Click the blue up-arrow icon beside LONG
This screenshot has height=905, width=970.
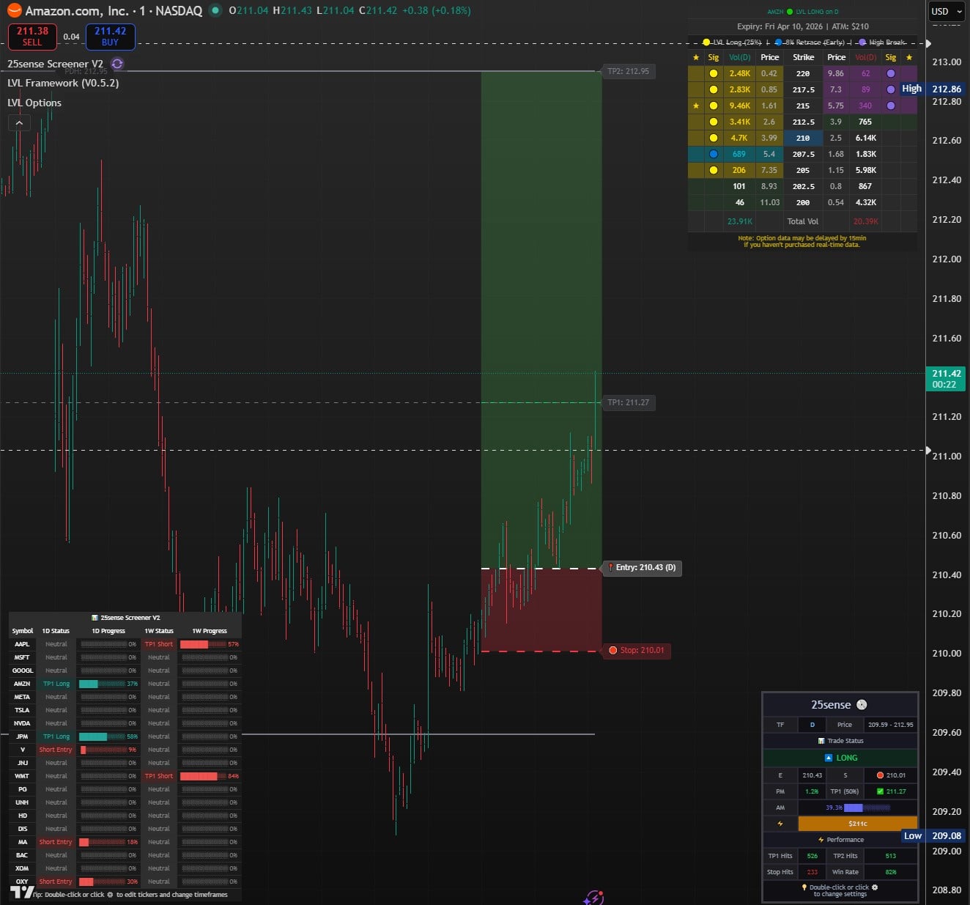pos(829,758)
